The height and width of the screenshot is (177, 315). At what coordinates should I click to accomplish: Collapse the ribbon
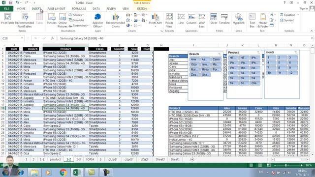click(x=312, y=31)
